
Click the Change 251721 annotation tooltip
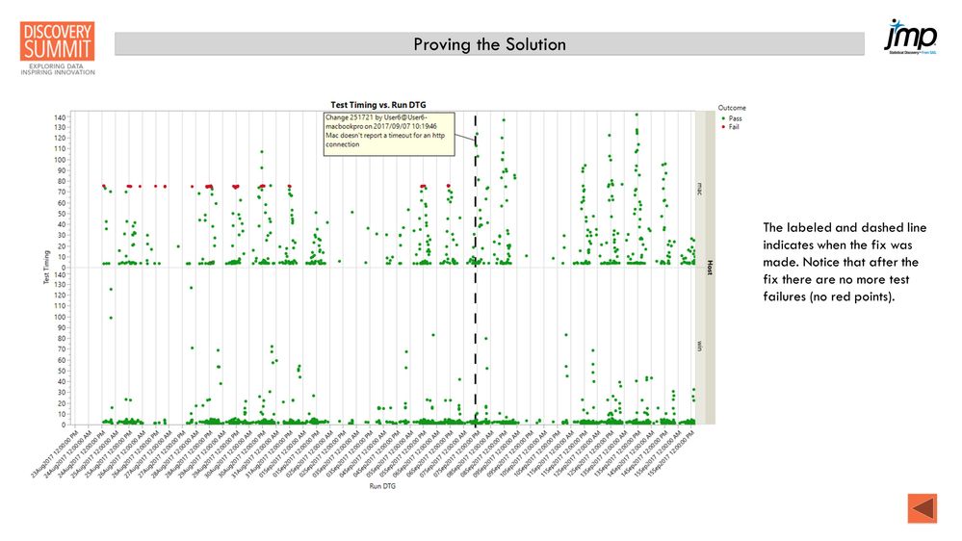389,134
